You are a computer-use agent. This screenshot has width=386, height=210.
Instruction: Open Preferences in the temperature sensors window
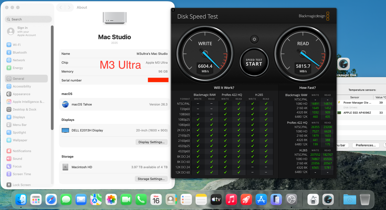click(366, 145)
